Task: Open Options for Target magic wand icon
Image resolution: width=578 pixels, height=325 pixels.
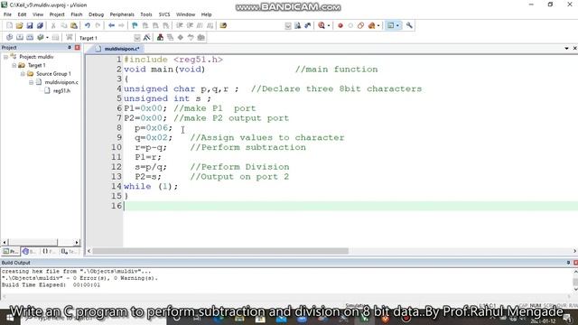Action: pyautogui.click(x=146, y=38)
